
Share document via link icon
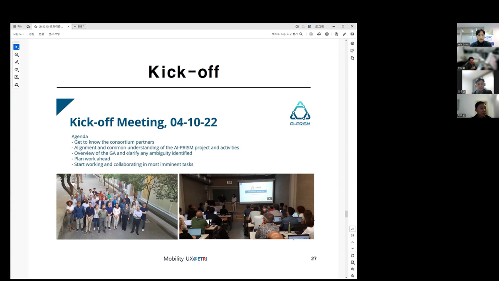tap(344, 34)
